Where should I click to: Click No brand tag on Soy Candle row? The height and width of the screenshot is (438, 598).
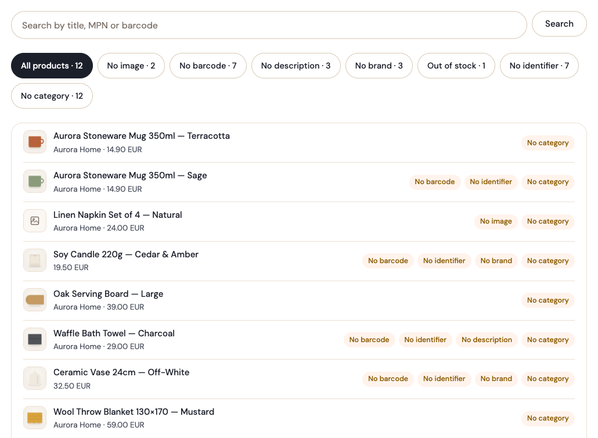(496, 261)
